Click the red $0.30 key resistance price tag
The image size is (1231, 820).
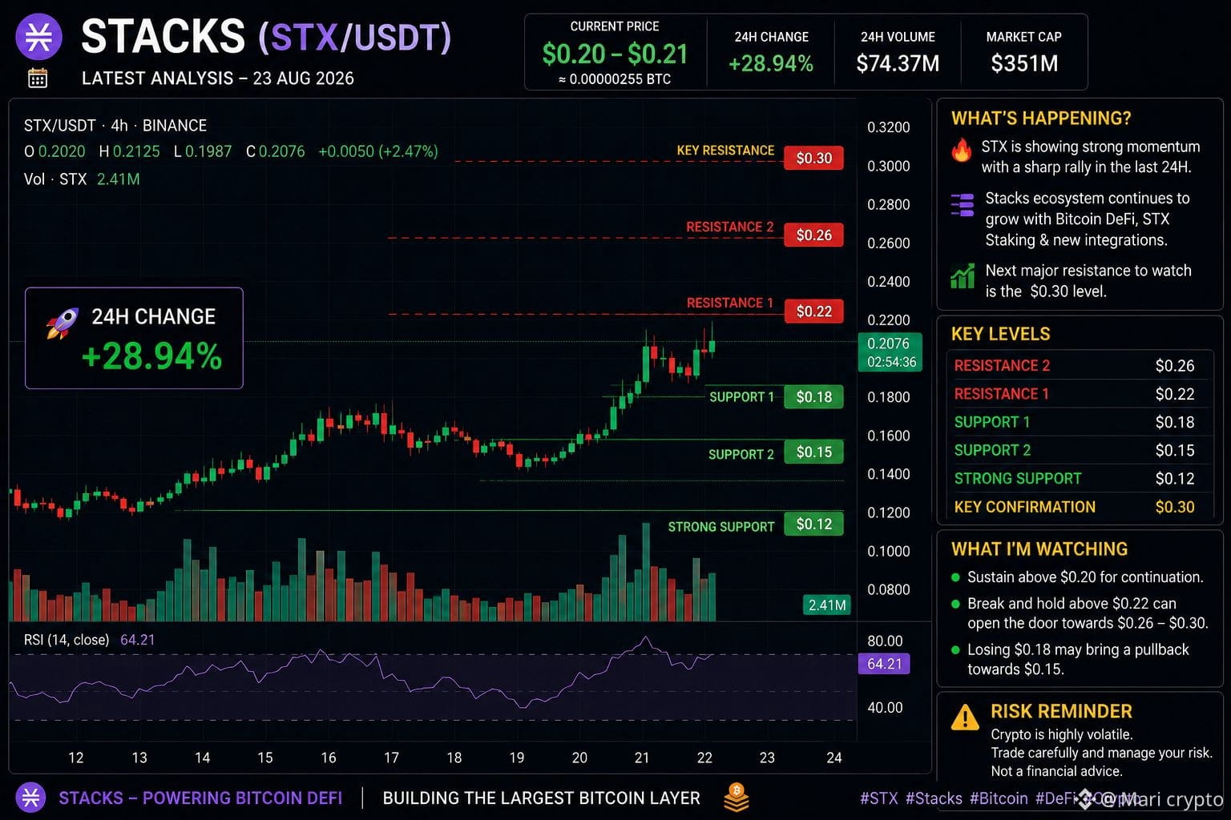[813, 159]
